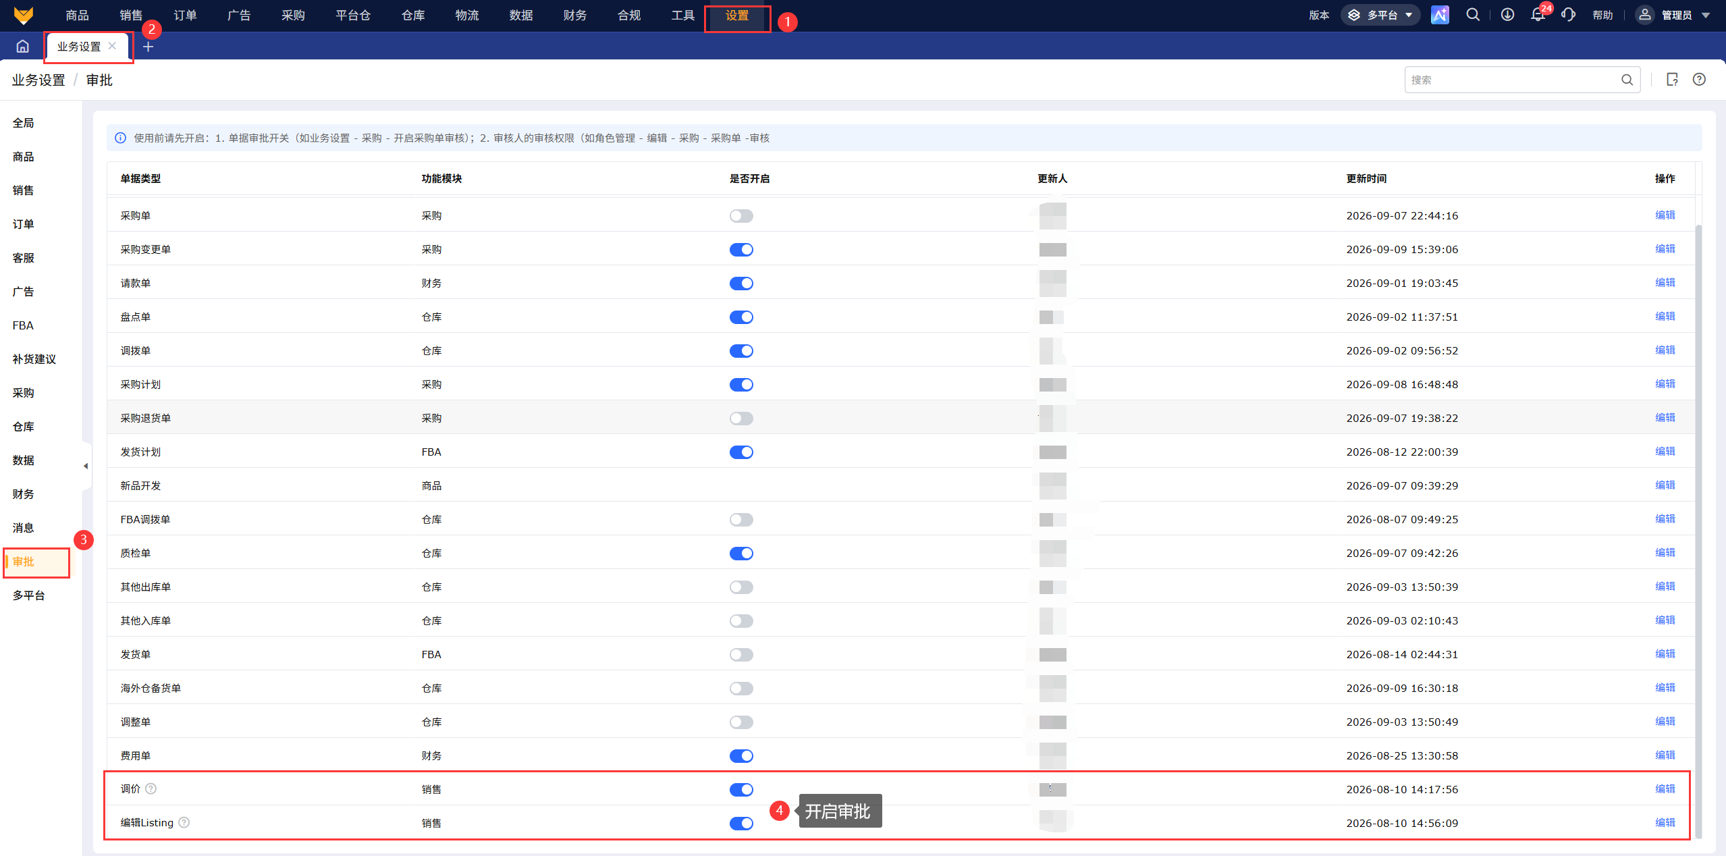
Task: Click the customer service headset icon
Action: tap(1568, 15)
